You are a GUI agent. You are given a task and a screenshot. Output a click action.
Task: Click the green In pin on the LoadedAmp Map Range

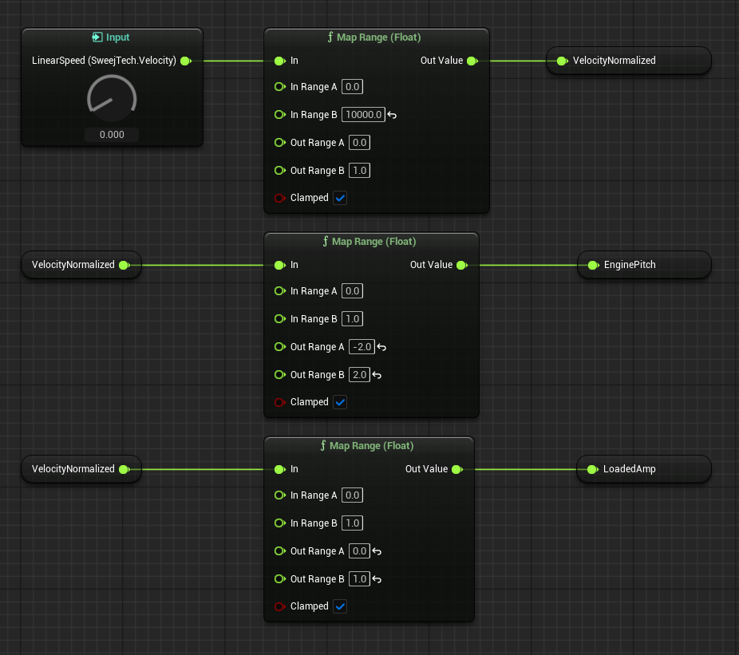point(280,469)
